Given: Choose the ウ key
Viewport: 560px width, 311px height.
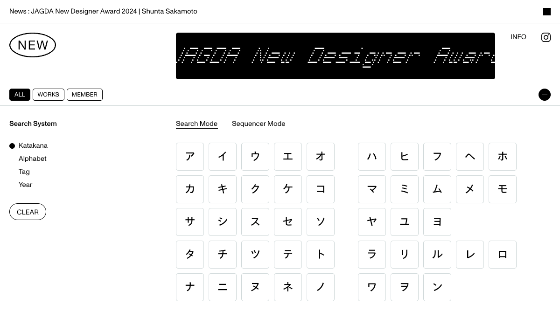Looking at the screenshot, I should pyautogui.click(x=255, y=157).
